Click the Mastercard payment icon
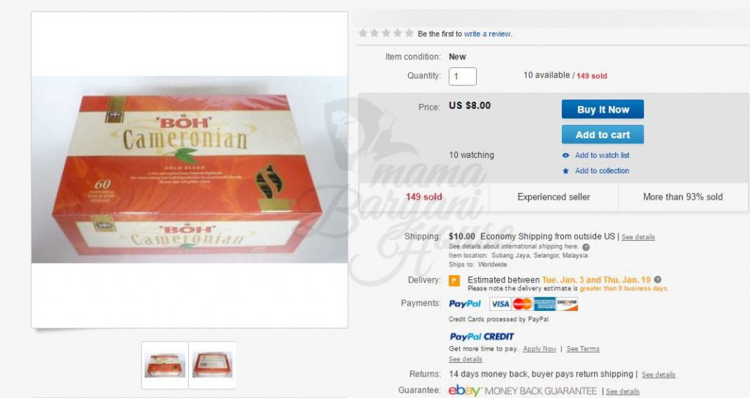The width and height of the screenshot is (750, 398). click(522, 304)
